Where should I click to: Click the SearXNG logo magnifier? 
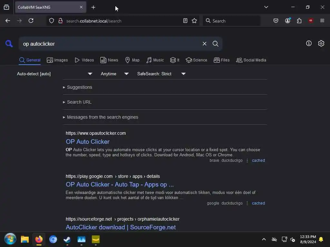pos(9,44)
